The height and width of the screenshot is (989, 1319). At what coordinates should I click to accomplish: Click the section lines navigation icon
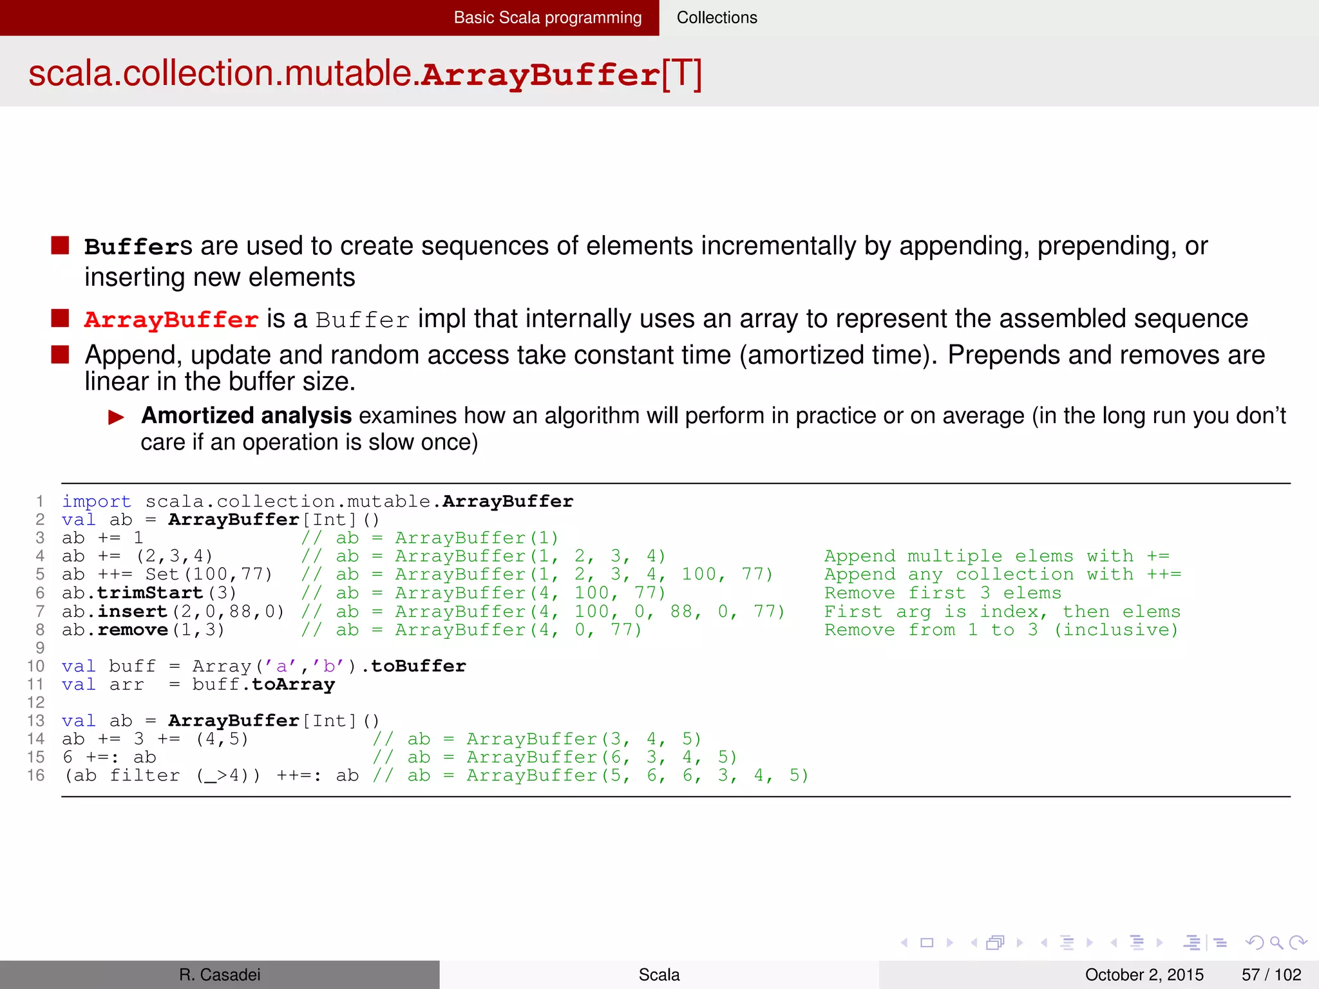[x=1137, y=943]
